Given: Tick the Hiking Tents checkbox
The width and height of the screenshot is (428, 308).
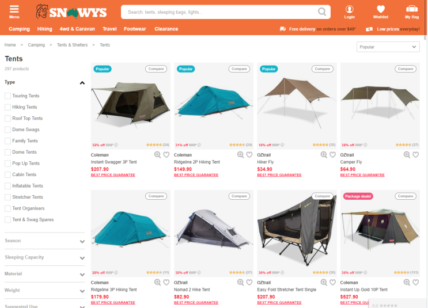Looking at the screenshot, I should [x=7, y=107].
